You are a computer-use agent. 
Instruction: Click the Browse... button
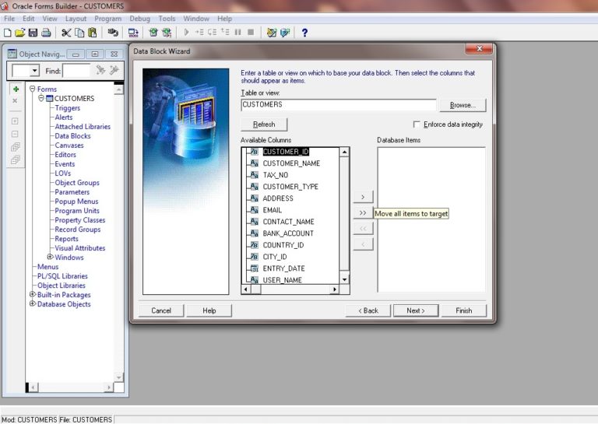463,105
